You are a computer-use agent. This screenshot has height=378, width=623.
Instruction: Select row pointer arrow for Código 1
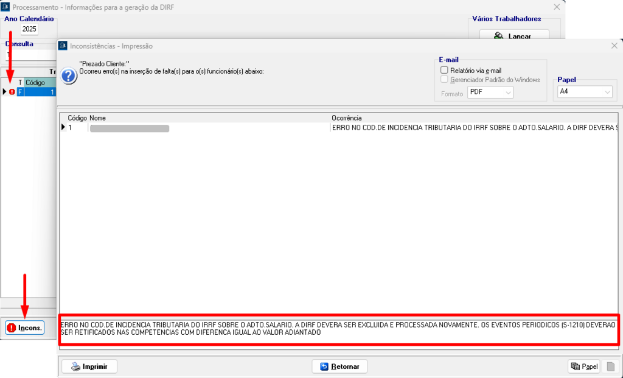click(63, 128)
